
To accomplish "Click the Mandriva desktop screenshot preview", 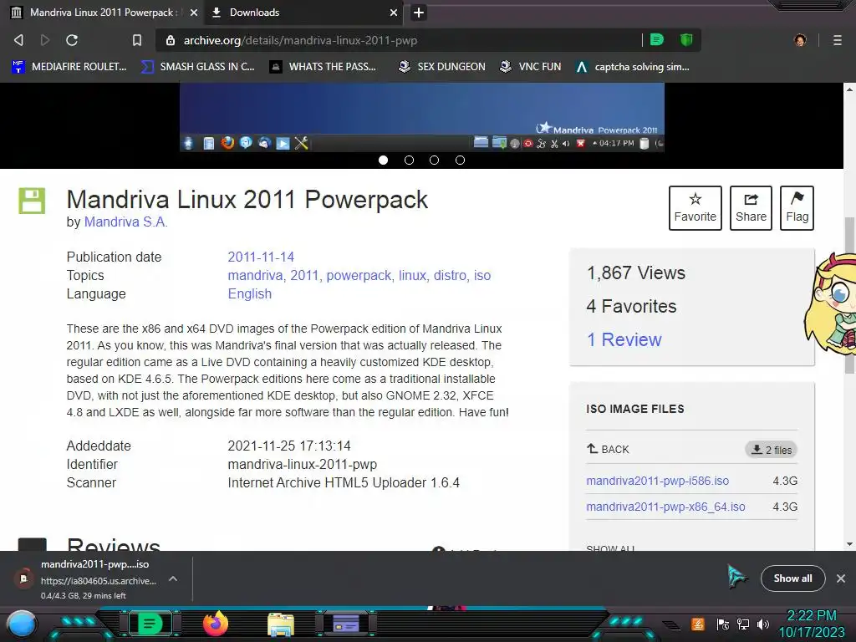I will click(422, 117).
